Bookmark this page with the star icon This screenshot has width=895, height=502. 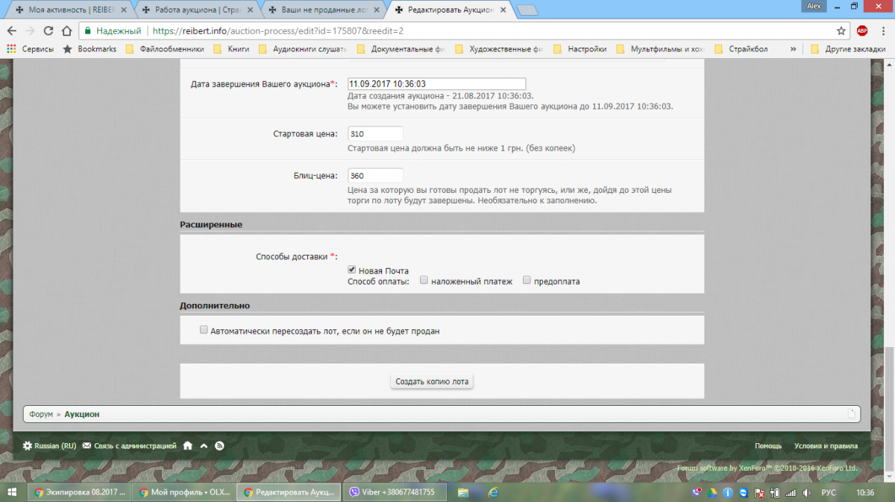pos(841,31)
